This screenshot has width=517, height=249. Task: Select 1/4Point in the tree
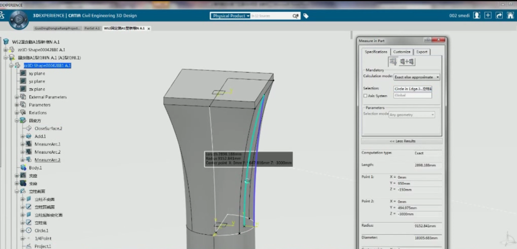coord(43,238)
